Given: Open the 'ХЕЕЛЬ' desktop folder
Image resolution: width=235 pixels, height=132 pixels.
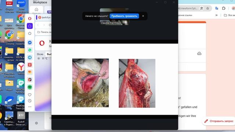Looking at the screenshot, I should coord(21,54).
